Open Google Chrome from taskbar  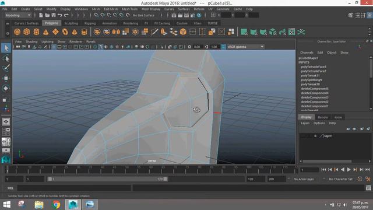[56, 205]
